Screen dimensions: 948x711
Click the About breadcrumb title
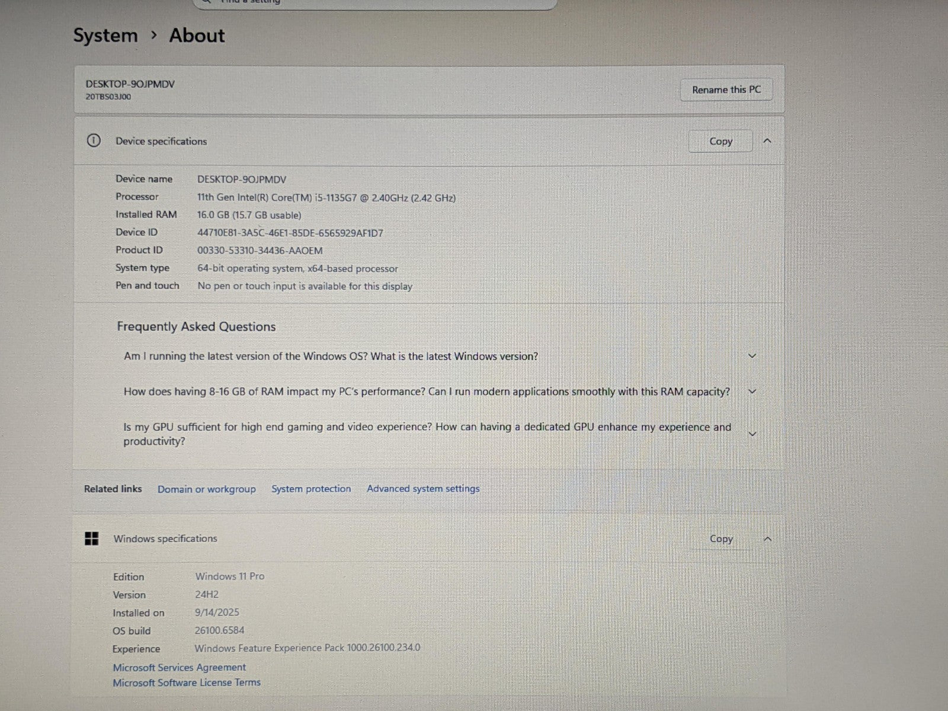pyautogui.click(x=197, y=36)
